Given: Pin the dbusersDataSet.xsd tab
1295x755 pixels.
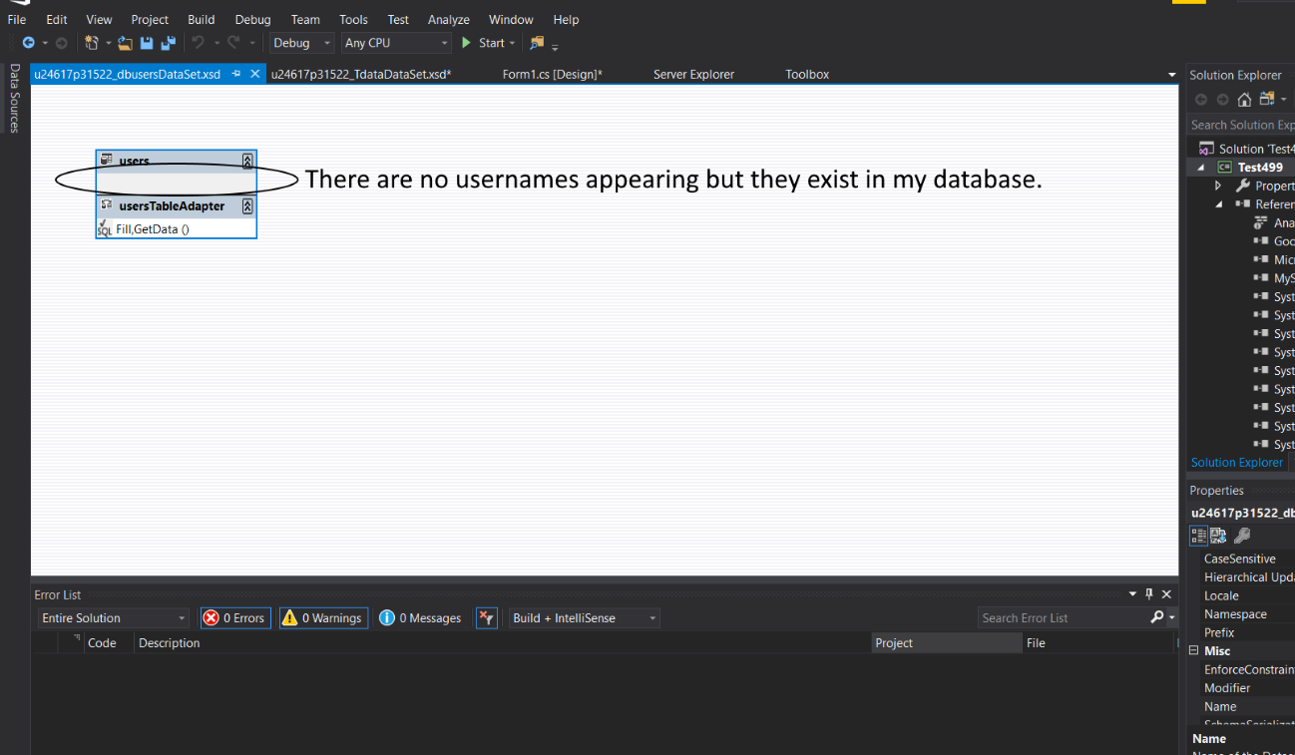Looking at the screenshot, I should [x=236, y=74].
